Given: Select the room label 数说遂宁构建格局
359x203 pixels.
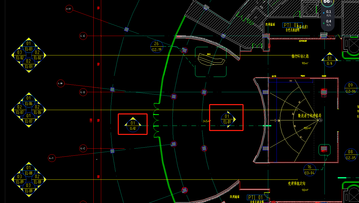Looking at the screenshot, I should 310,116.
